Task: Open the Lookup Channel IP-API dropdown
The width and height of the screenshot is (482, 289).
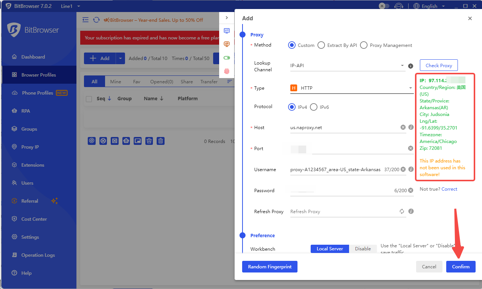Action: click(x=348, y=66)
